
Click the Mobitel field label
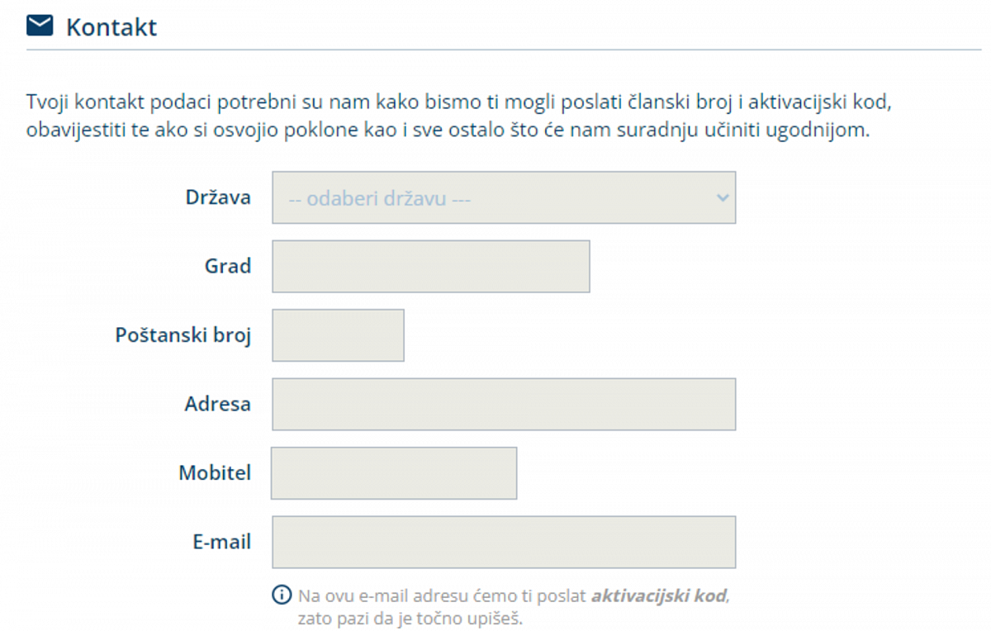click(215, 473)
